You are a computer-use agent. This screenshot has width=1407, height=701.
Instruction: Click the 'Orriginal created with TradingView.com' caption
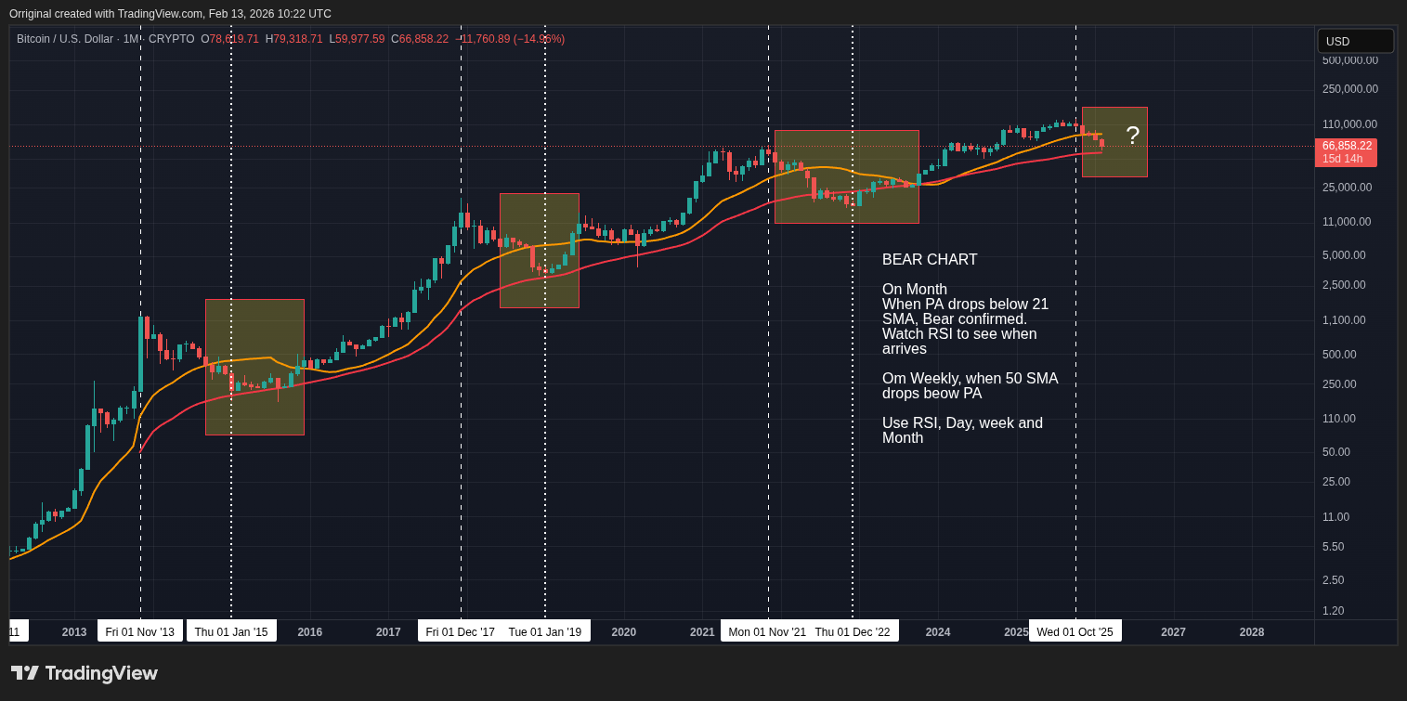coord(170,14)
